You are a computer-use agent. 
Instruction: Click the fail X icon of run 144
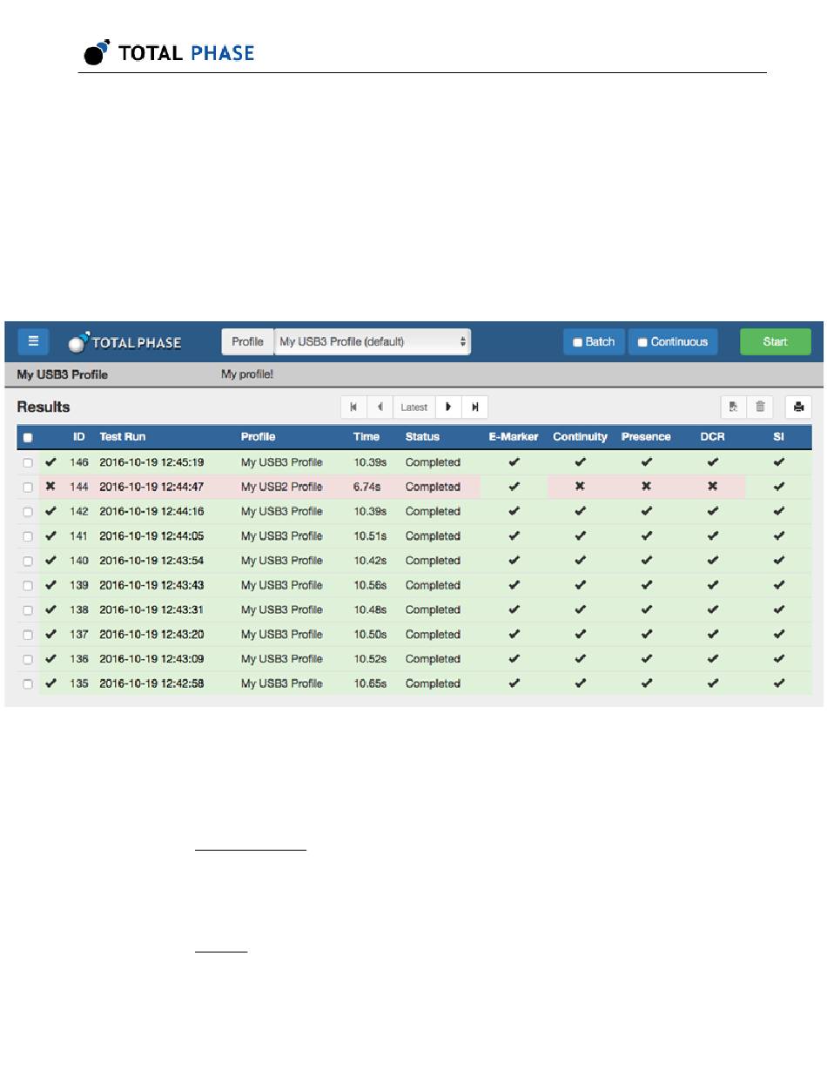coord(50,487)
